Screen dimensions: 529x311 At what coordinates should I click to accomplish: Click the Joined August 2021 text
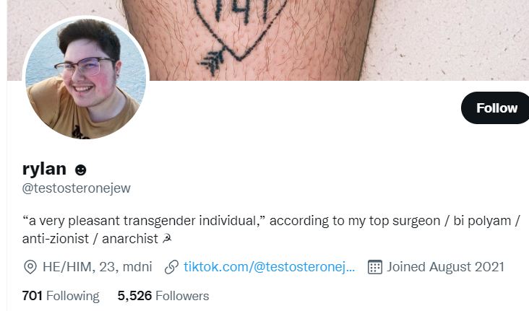click(x=445, y=267)
